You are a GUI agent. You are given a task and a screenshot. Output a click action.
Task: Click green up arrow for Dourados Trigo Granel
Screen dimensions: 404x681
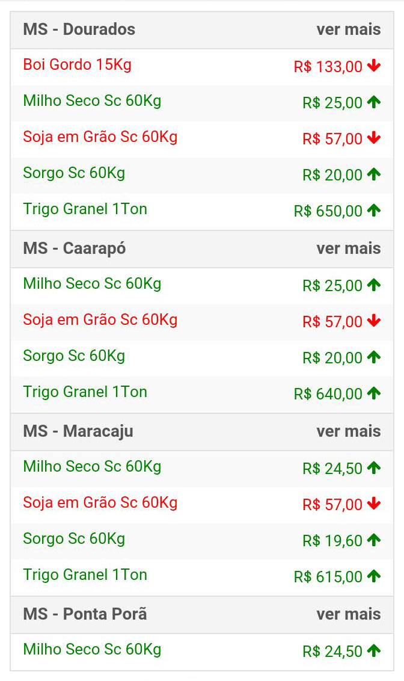coord(373,210)
